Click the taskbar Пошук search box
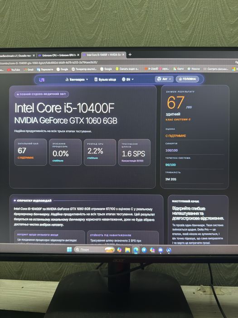 [x=94, y=249]
